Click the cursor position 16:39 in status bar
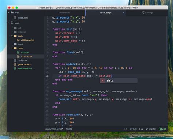The image size is (173, 139). 69,129
